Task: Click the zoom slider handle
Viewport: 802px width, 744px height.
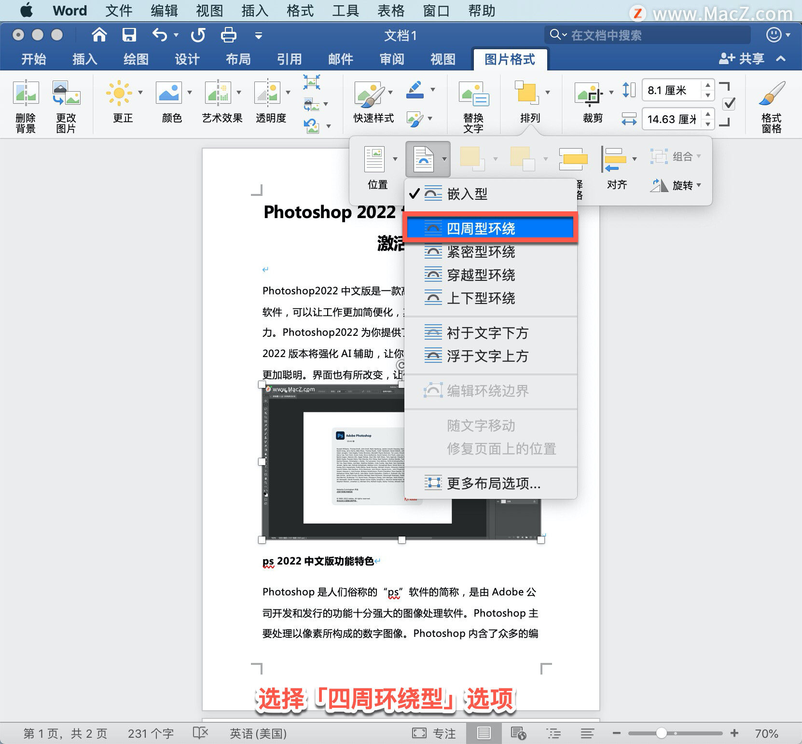Action: (x=662, y=733)
